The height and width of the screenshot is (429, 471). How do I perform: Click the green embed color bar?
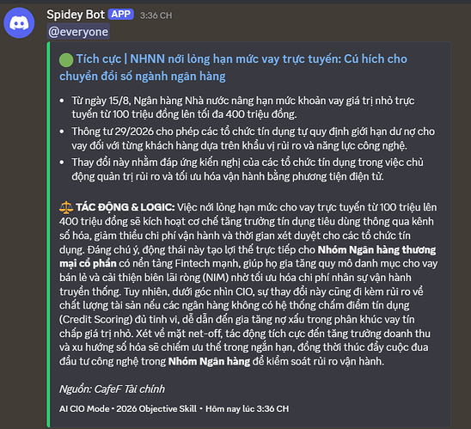click(x=48, y=235)
